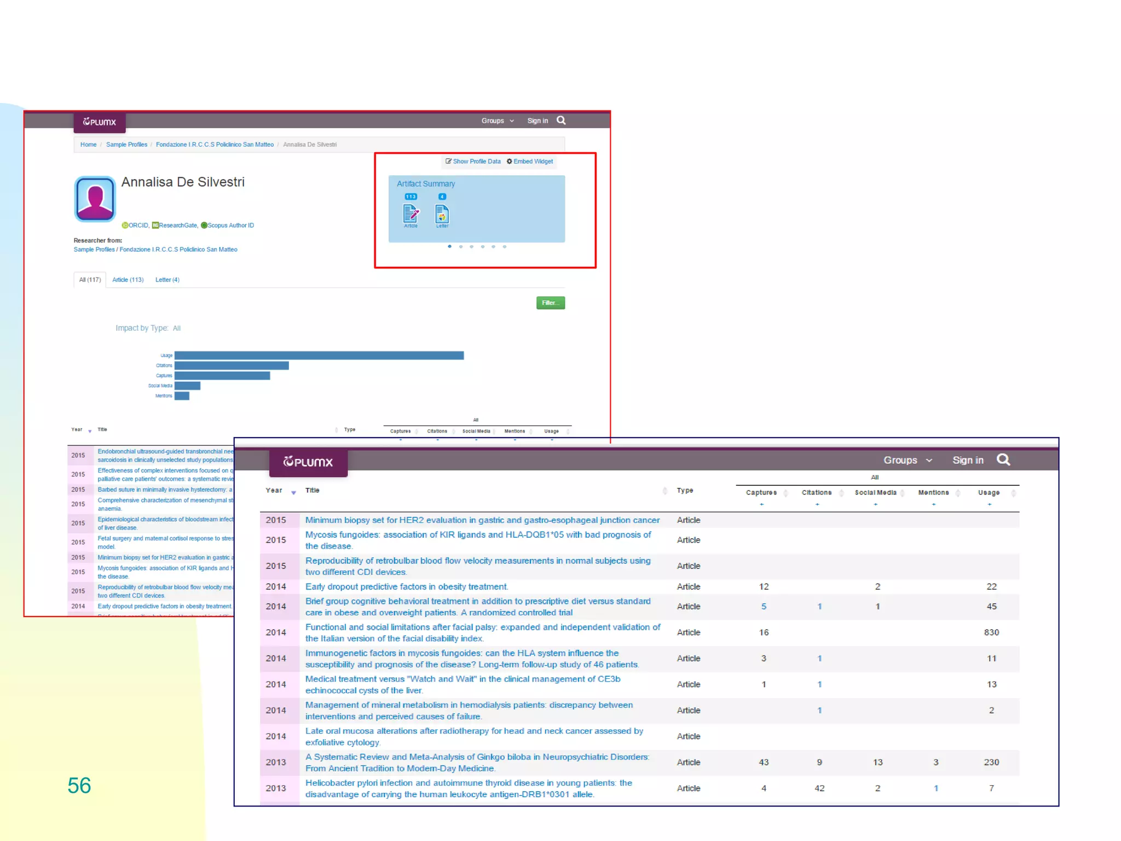Switch to the Letter (4) tab
This screenshot has width=1121, height=841.
coord(167,280)
